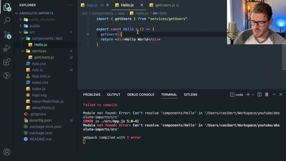Image resolution: width=286 pixels, height=161 pixels.
Task: Open the Explorer view in the activity bar
Action: tap(7, 7)
